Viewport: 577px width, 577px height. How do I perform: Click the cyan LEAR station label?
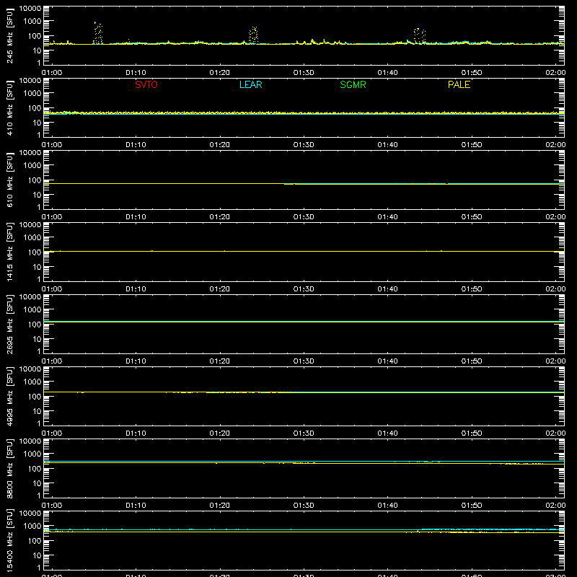tap(250, 84)
